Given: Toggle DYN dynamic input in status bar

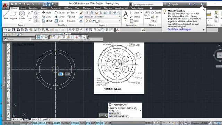Looking at the screenshot, I should 88,123.
